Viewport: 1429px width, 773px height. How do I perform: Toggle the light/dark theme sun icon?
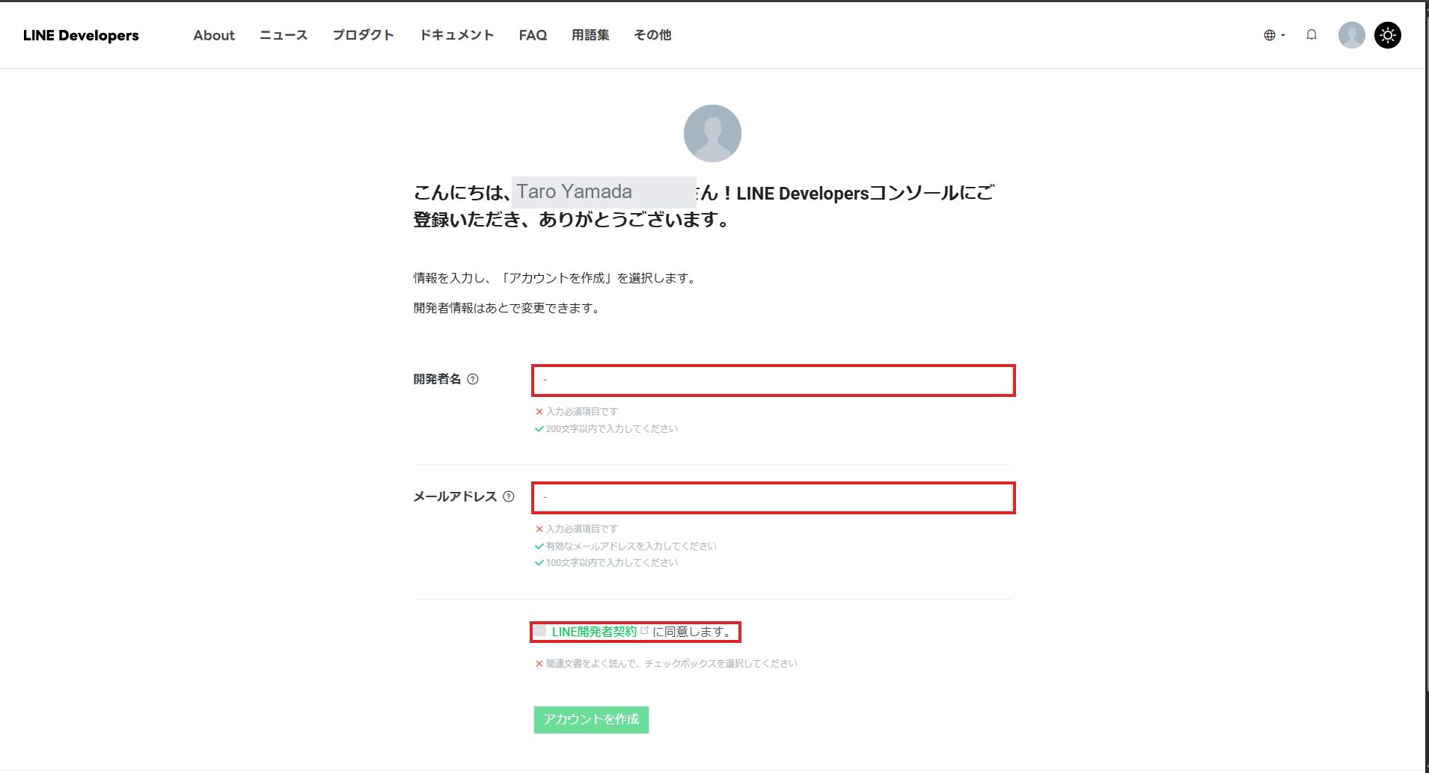[x=1388, y=35]
